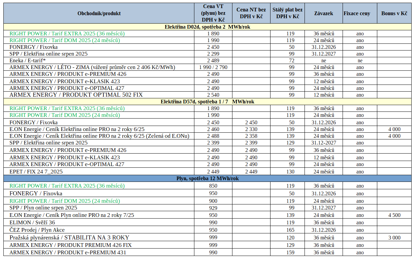Select the ELIMON / Svěží 36 cell

(x=99, y=222)
